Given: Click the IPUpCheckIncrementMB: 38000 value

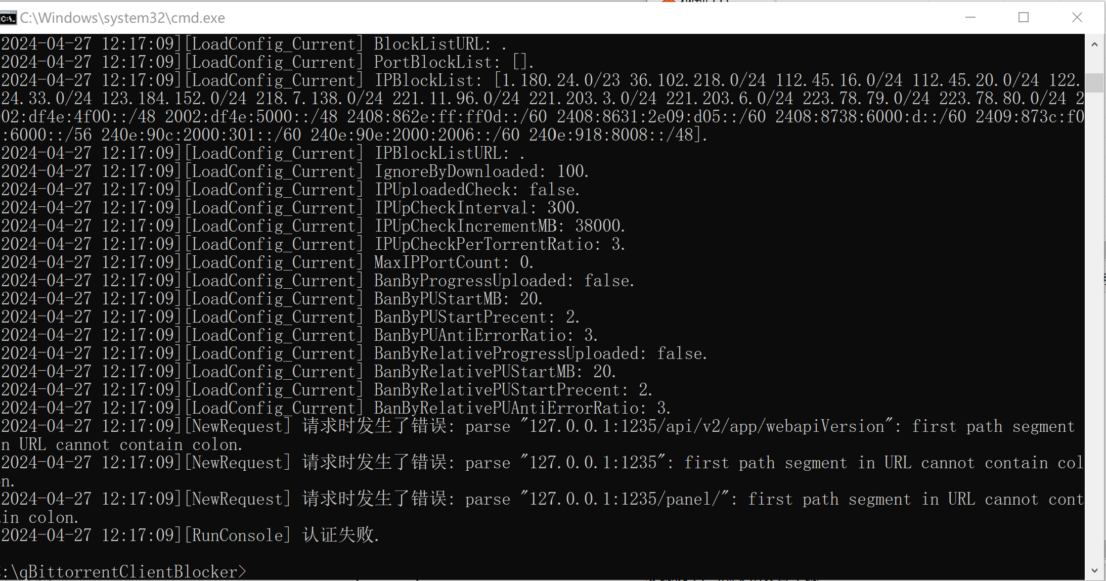Looking at the screenshot, I should (x=600, y=226).
